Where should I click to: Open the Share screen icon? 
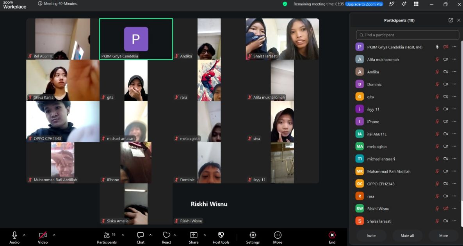pos(193,235)
